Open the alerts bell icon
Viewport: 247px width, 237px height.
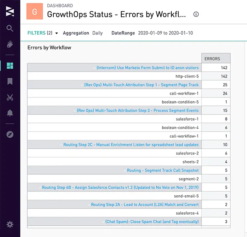click(10, 113)
